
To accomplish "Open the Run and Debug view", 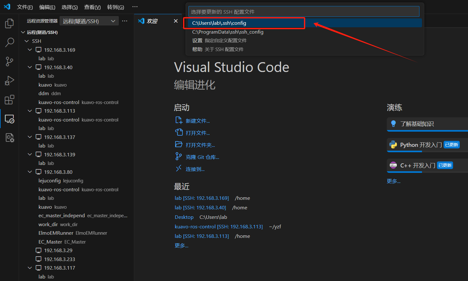I will click(x=9, y=80).
